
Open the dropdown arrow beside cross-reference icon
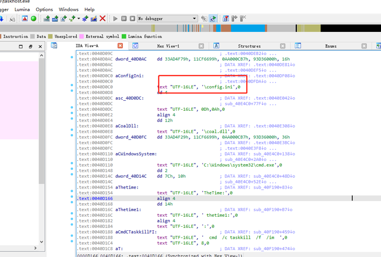pyautogui.click(x=79, y=18)
